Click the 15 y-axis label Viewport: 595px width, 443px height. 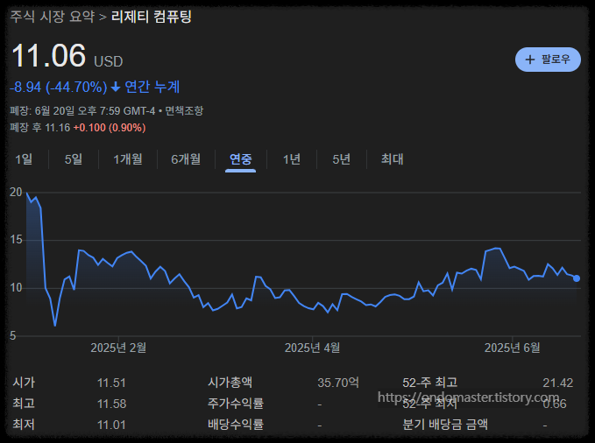coord(16,240)
